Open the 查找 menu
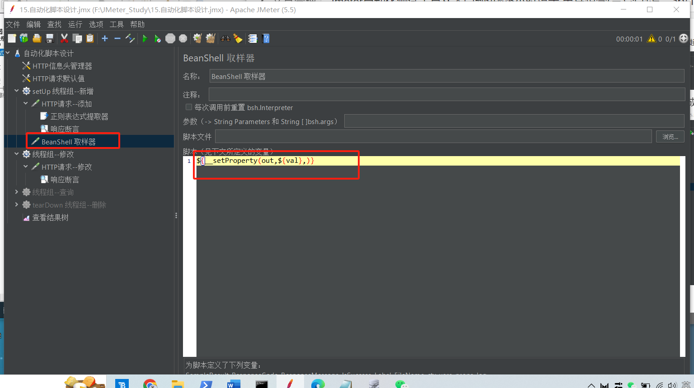Image resolution: width=694 pixels, height=388 pixels. pyautogui.click(x=54, y=24)
